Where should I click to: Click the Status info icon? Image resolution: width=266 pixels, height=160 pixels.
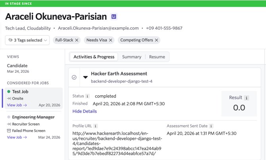87,96
